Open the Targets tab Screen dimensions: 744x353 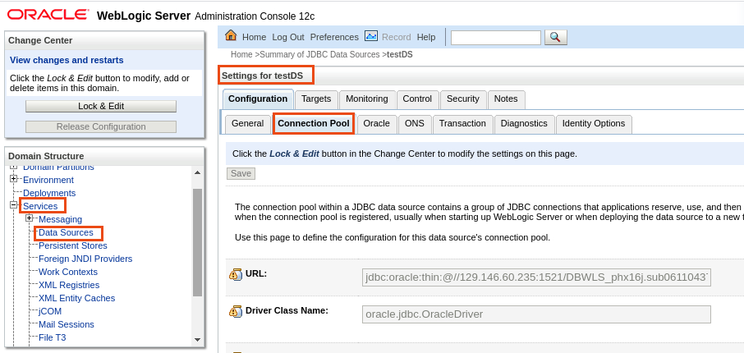point(316,99)
